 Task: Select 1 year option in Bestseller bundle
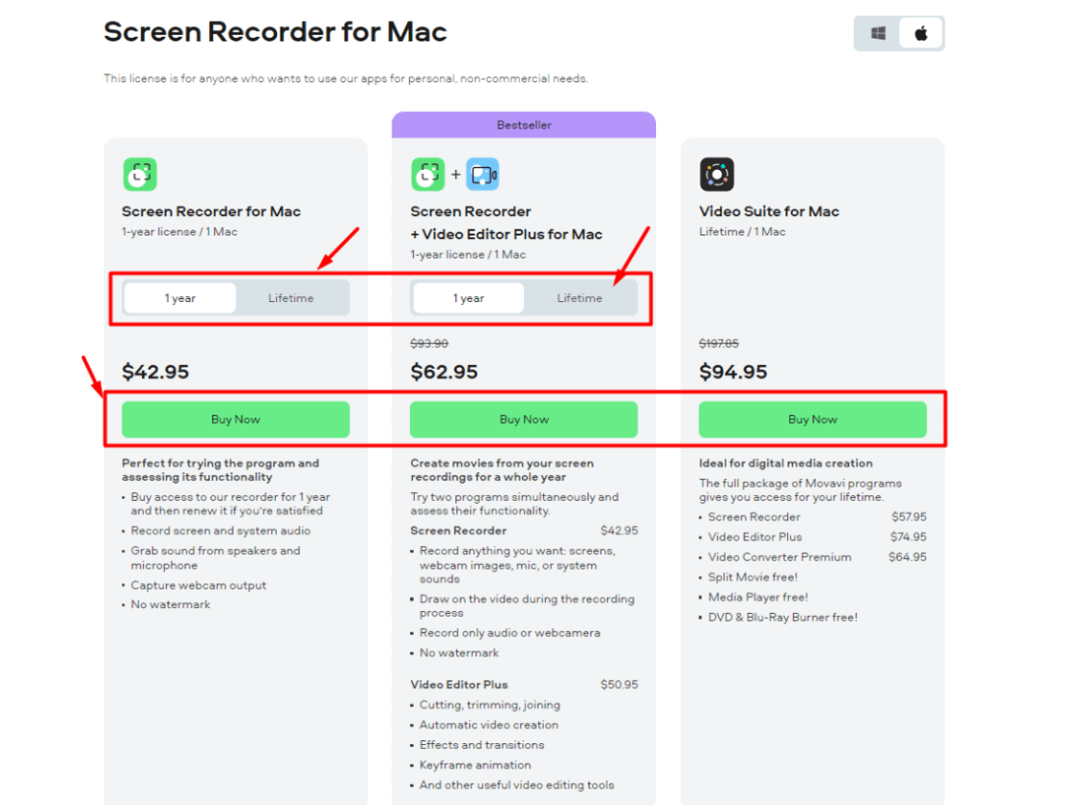tap(469, 298)
